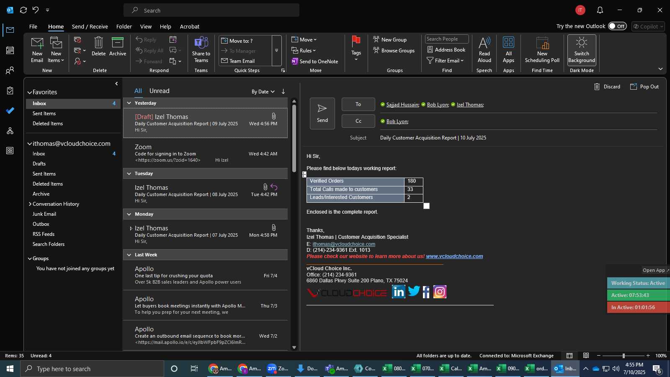Delete the selected message
Viewport: 670px width, 377px height.
tap(98, 46)
